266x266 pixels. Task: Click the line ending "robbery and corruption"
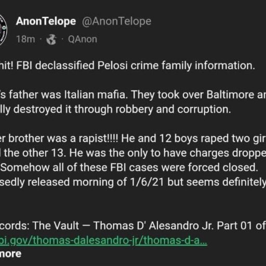pos(115,110)
